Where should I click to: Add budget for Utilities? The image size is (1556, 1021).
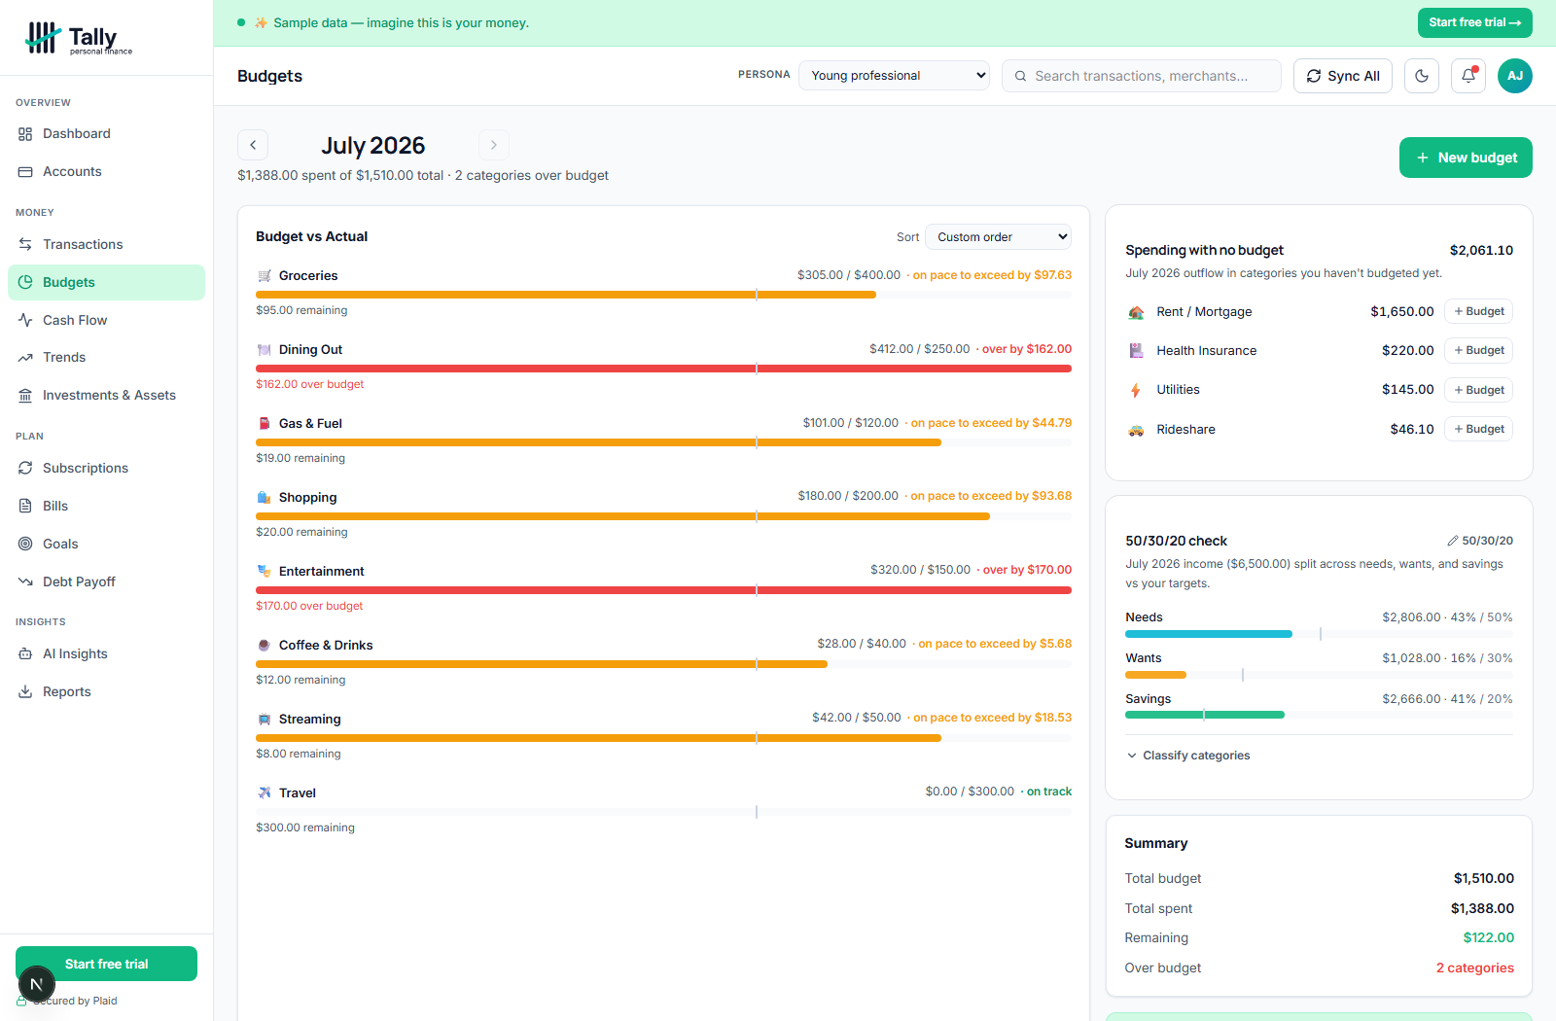pyautogui.click(x=1478, y=390)
